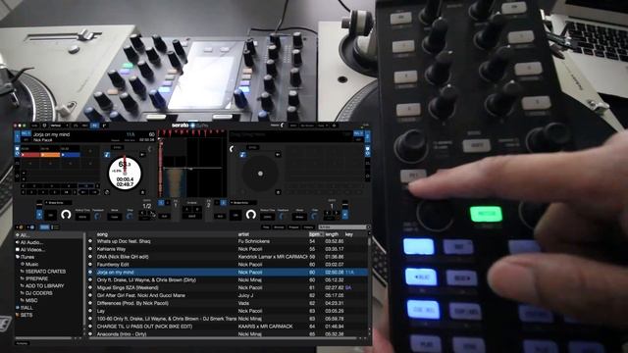Click the left virtual deck platter
628x353 pixels.
click(x=125, y=174)
